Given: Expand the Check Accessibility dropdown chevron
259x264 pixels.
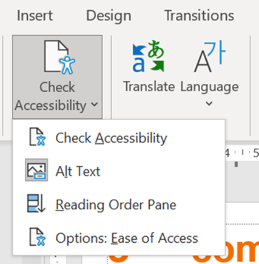Looking at the screenshot, I should (95, 104).
